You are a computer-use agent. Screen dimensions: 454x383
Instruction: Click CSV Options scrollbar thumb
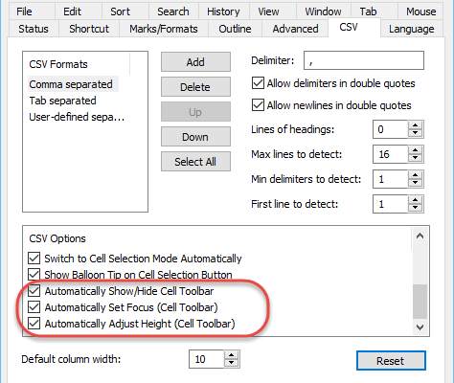coord(420,302)
